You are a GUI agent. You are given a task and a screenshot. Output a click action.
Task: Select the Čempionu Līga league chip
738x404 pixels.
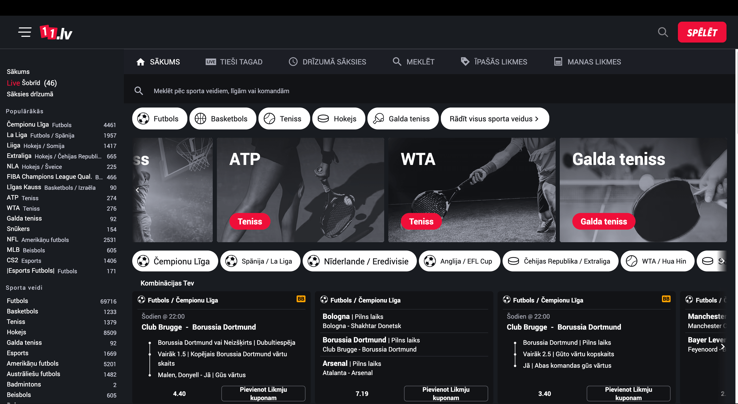click(x=175, y=261)
